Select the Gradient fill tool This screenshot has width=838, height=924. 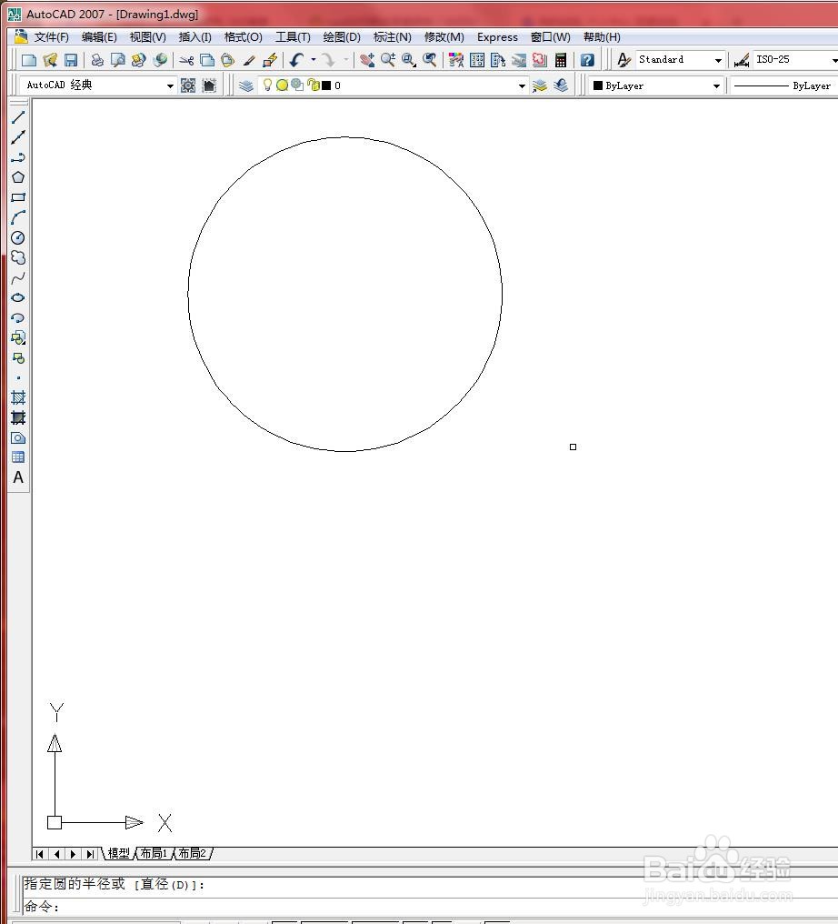[18, 417]
